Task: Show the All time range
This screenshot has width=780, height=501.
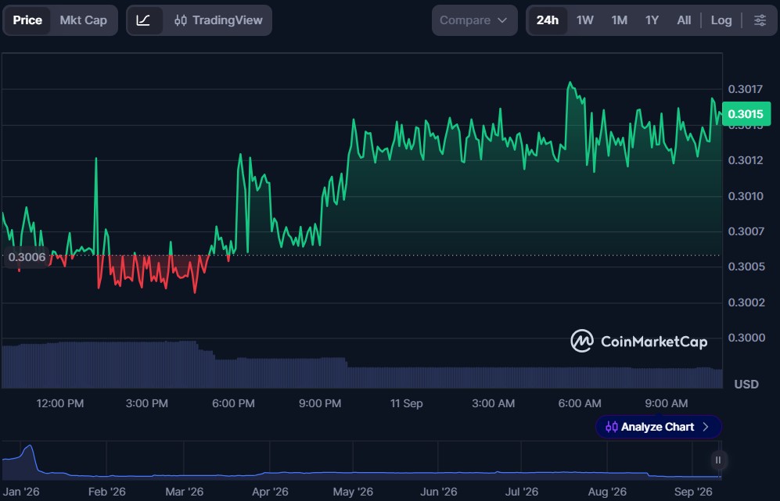Action: (684, 20)
